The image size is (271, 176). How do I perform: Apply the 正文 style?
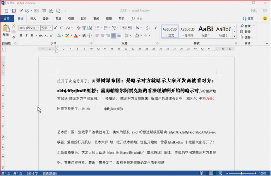pyautogui.click(x=170, y=31)
